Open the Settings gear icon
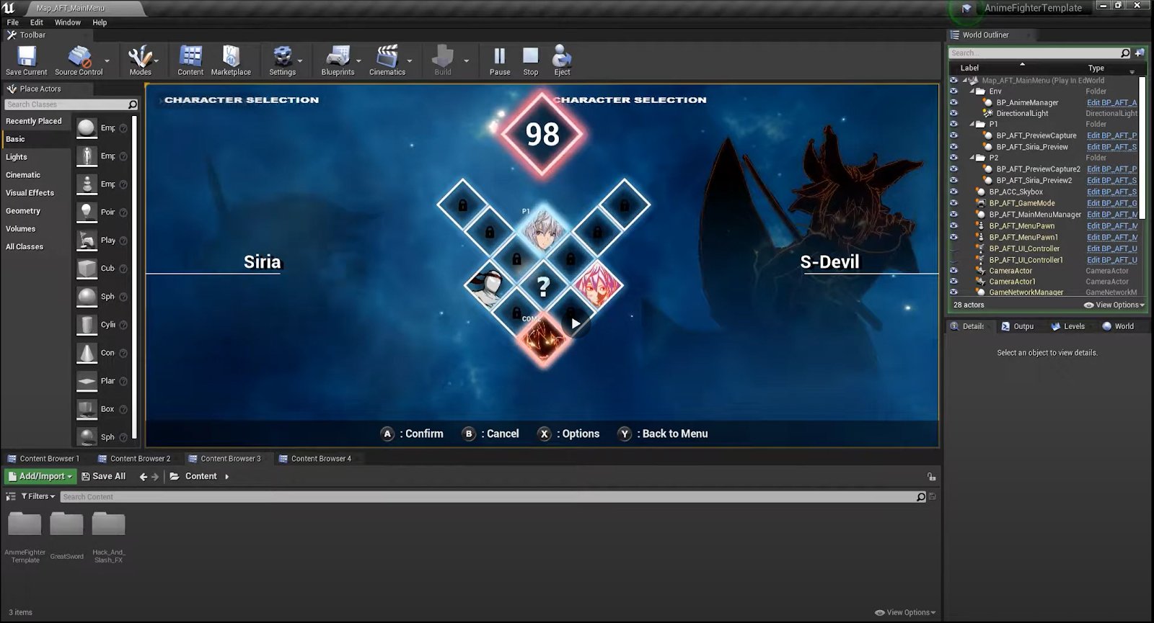This screenshot has width=1154, height=623. click(282, 58)
